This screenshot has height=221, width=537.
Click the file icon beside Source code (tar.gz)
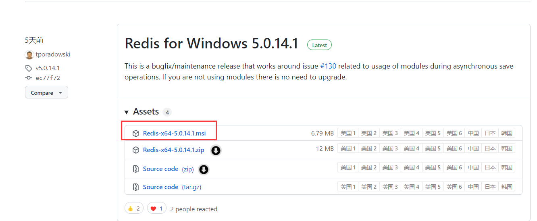[x=136, y=187]
